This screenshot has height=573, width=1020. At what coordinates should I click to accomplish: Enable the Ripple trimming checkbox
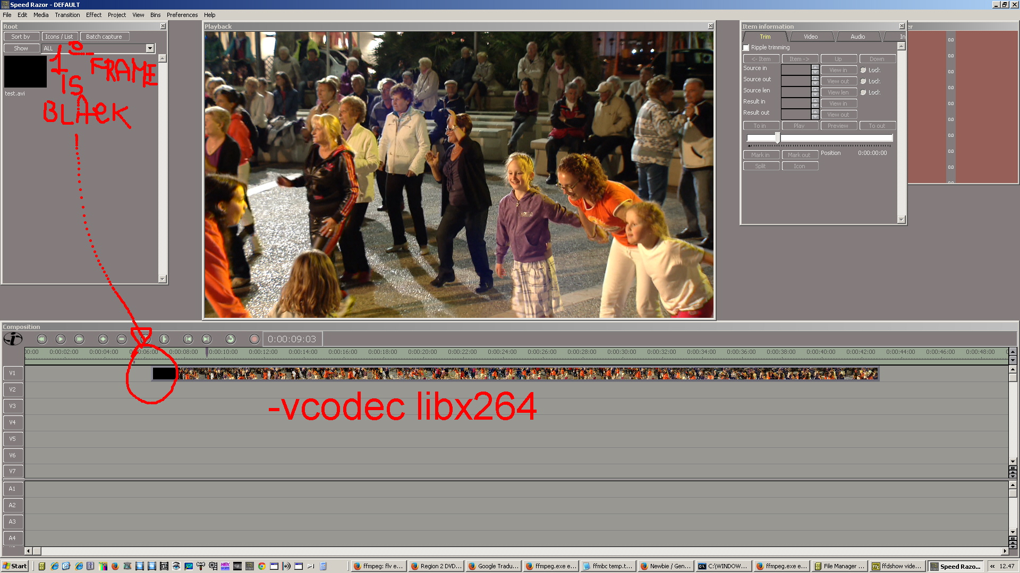[746, 48]
